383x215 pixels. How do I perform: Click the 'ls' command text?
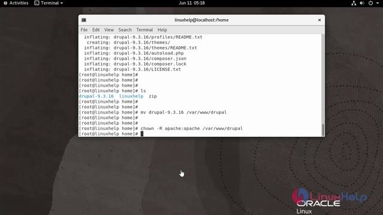coord(143,91)
